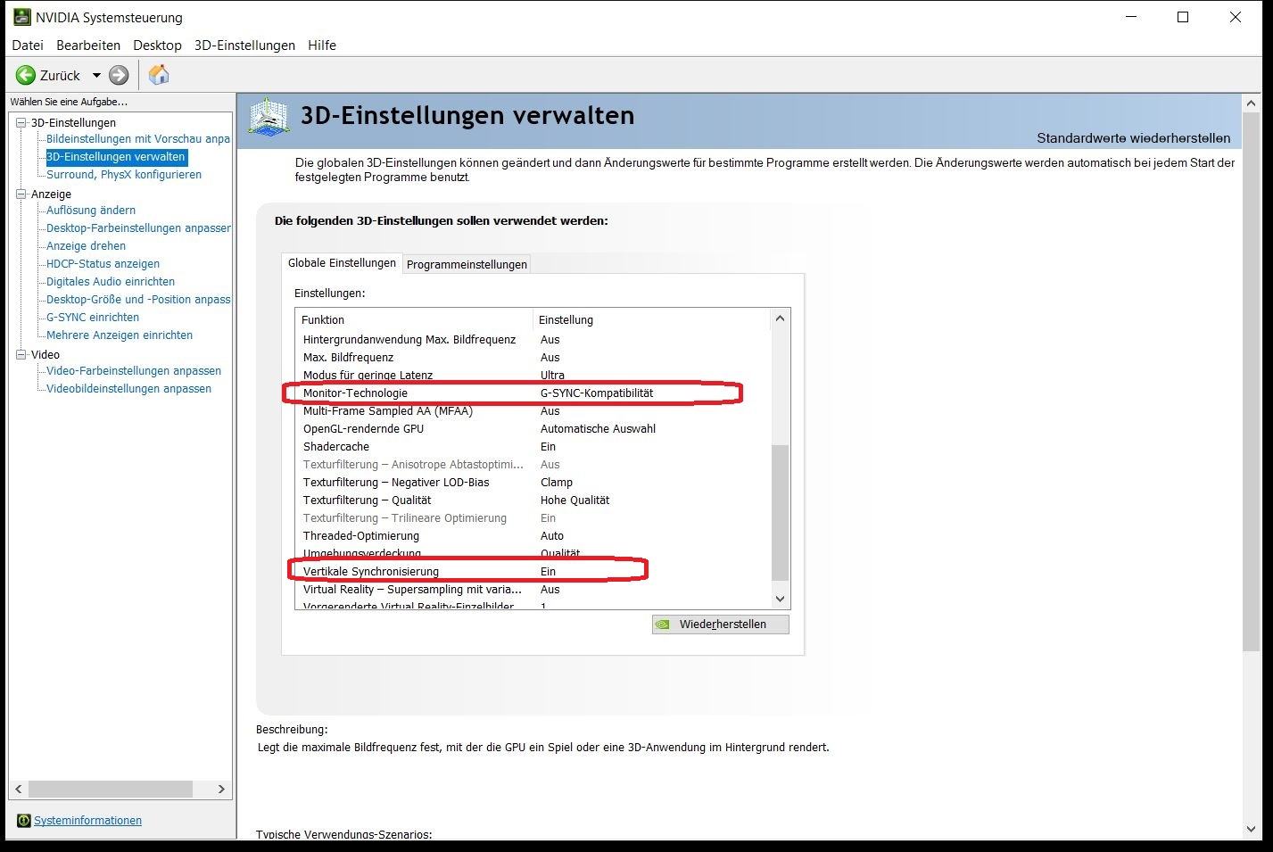Open the Bearbeiten menu
This screenshot has width=1273, height=852.
click(88, 45)
